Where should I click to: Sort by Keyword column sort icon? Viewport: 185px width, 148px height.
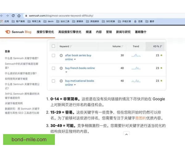[x=71, y=46]
